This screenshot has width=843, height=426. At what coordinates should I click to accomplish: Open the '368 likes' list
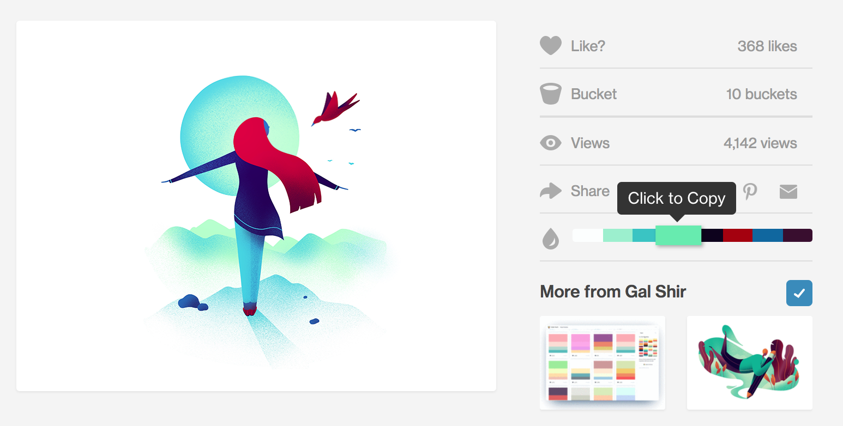click(x=767, y=46)
